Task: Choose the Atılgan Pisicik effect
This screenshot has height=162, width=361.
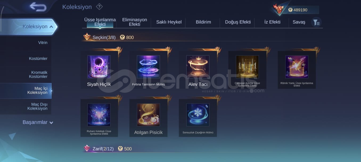Action: [x=149, y=118]
